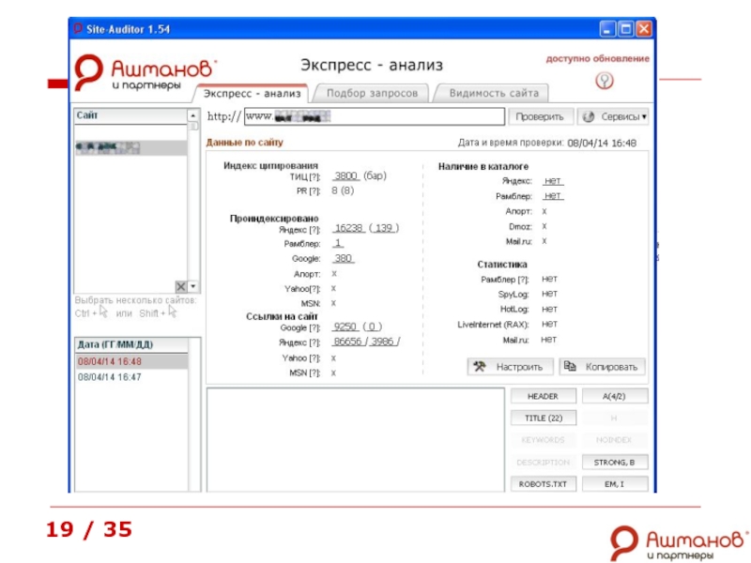Open the Подбор запросов tab
The width and height of the screenshot is (751, 563).
coord(372,93)
